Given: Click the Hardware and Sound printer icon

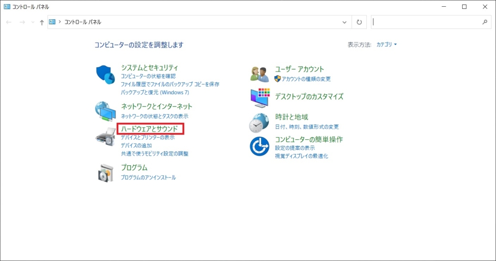Looking at the screenshot, I should pyautogui.click(x=106, y=137).
